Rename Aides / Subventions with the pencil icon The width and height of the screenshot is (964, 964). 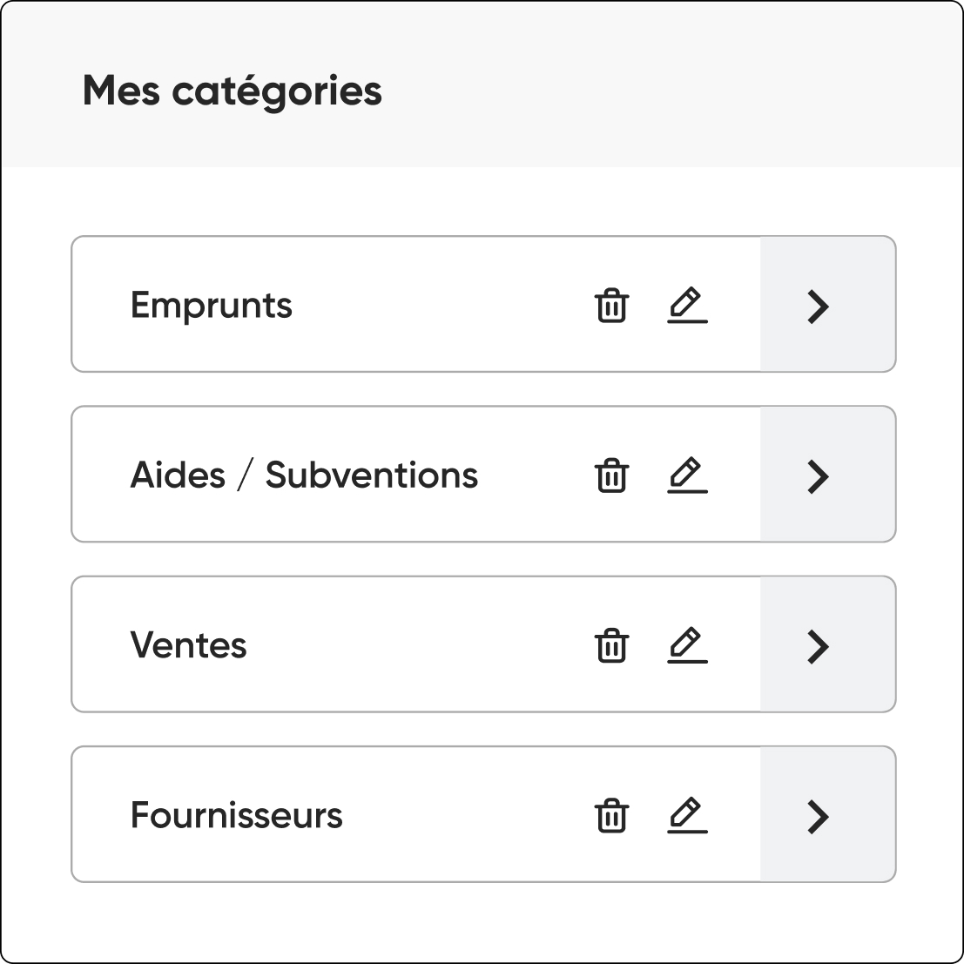click(687, 475)
